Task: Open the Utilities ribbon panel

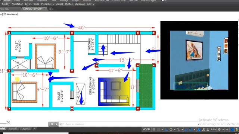Action: pos(69,4)
